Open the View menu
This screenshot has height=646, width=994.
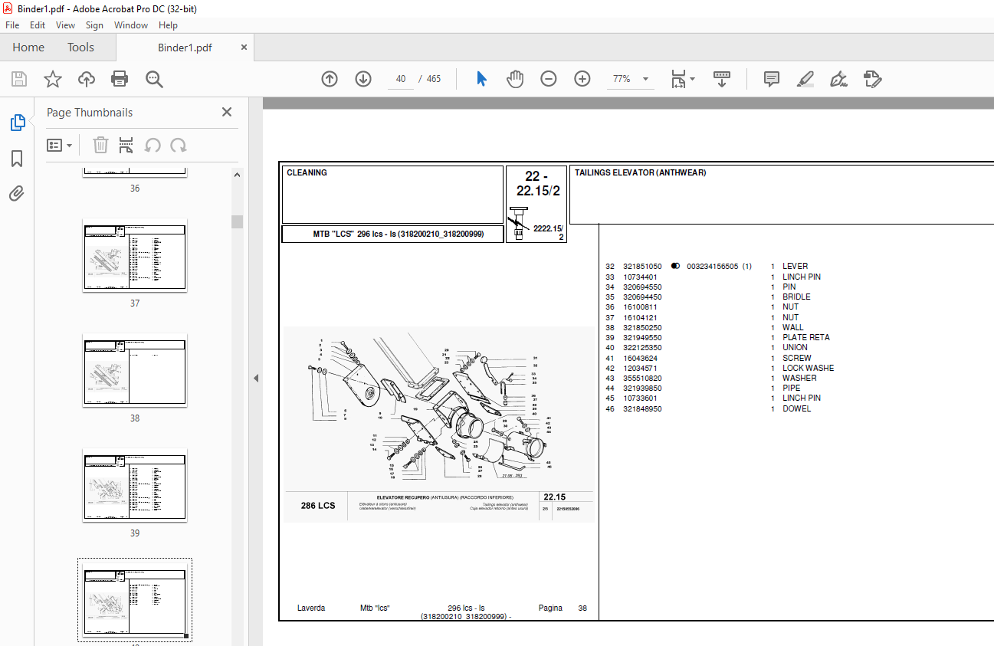66,25
